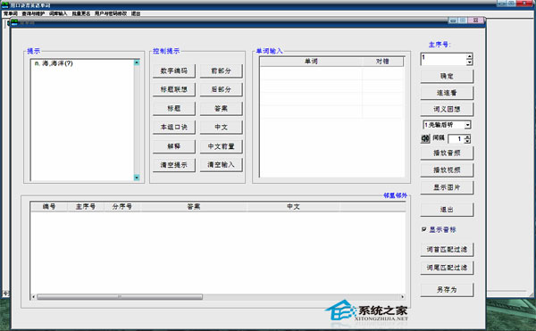Click hint list scrollbar up arrow
This screenshot has width=536, height=331.
point(137,62)
